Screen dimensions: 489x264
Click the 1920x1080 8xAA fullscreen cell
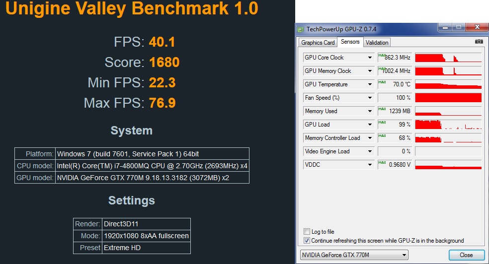click(146, 236)
